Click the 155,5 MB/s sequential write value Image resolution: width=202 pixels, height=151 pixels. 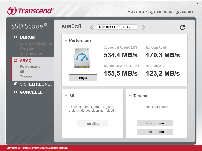(x=121, y=73)
